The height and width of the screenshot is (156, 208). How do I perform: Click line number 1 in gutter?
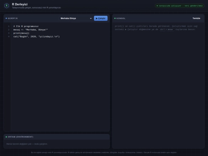click(9, 26)
